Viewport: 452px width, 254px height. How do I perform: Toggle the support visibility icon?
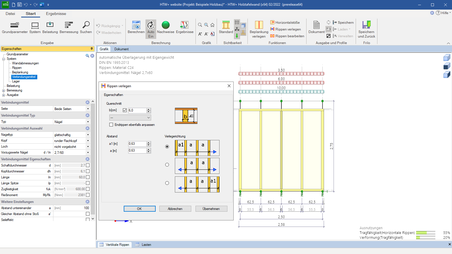tap(243, 32)
